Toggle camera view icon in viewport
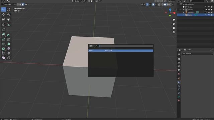 [174, 28]
